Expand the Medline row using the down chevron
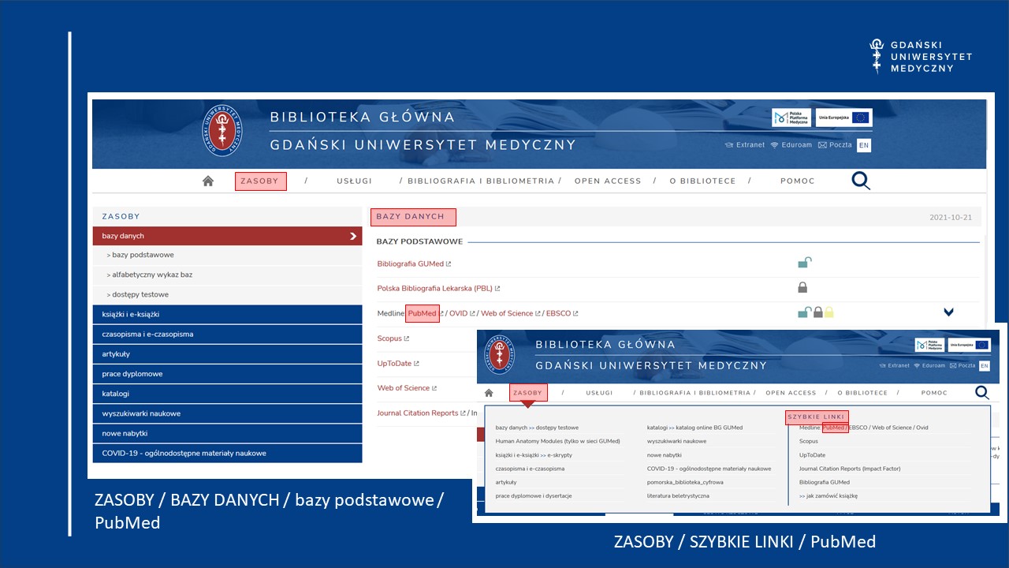Viewport: 1009px width, 568px height. tap(948, 312)
